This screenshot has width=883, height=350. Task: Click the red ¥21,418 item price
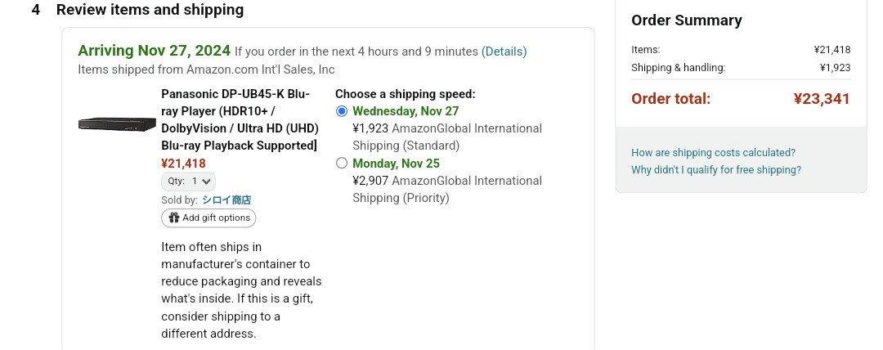coord(183,164)
